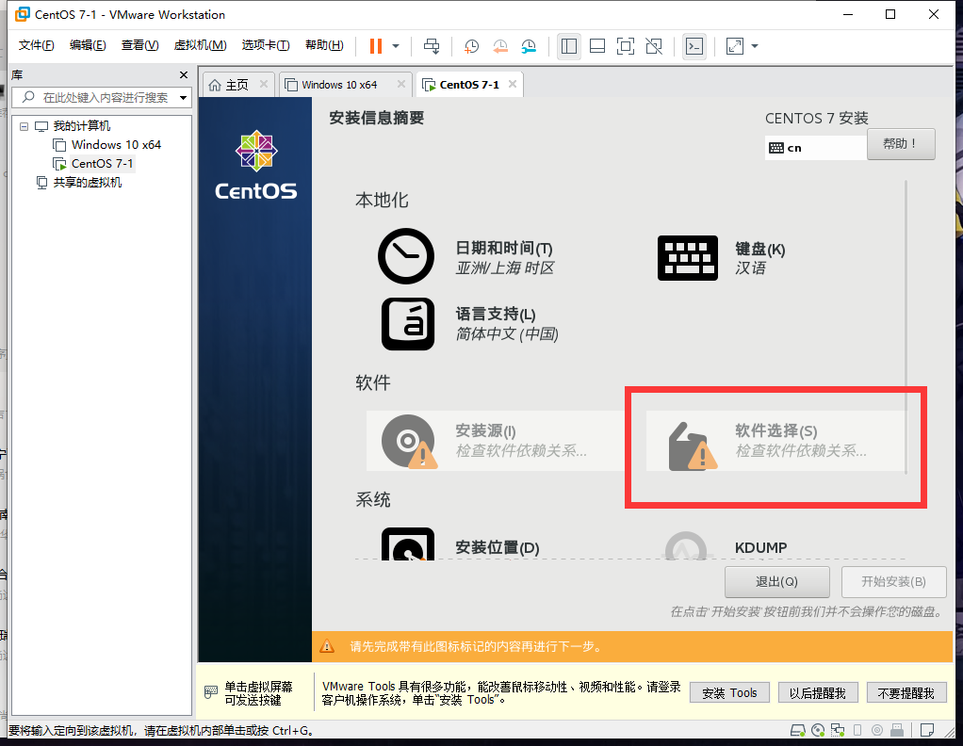Open the library search dropdown arrow
This screenshot has width=963, height=746.
coord(183,98)
